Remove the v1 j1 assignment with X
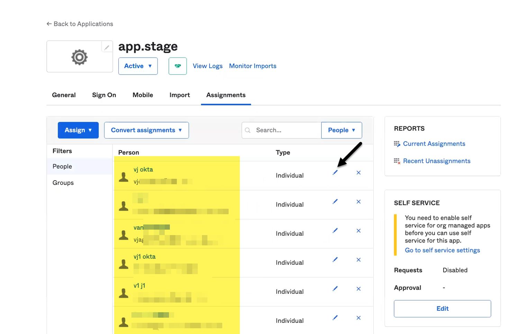 [x=358, y=289]
